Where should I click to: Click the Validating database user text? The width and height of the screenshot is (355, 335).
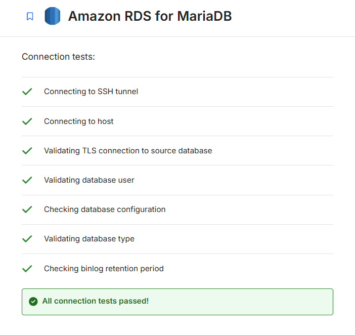pos(89,180)
